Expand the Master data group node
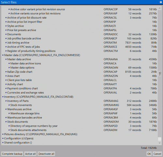The height and width of the screenshot is (157, 163). point(3,55)
